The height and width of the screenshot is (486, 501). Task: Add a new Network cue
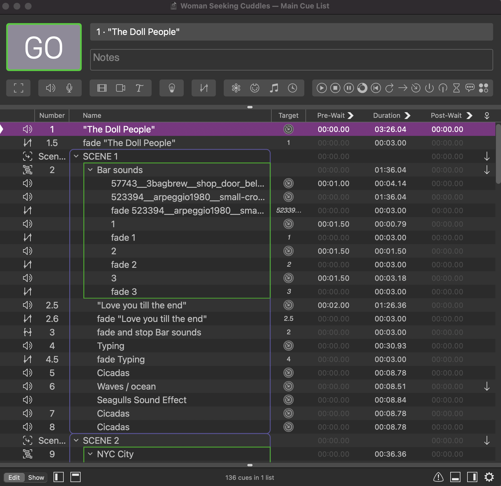[x=236, y=88]
